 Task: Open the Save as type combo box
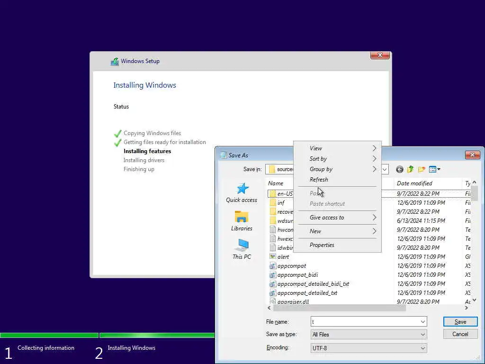[368, 335]
